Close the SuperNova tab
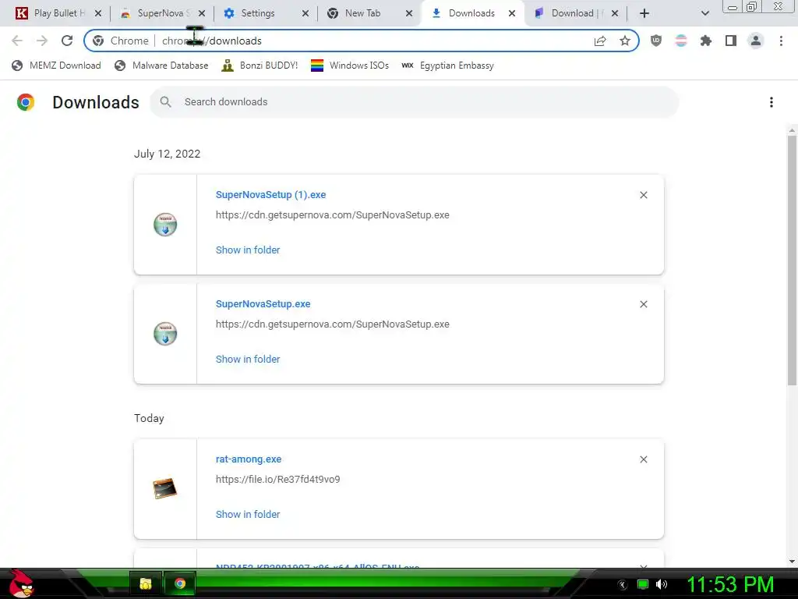The width and height of the screenshot is (798, 599). coord(202,13)
